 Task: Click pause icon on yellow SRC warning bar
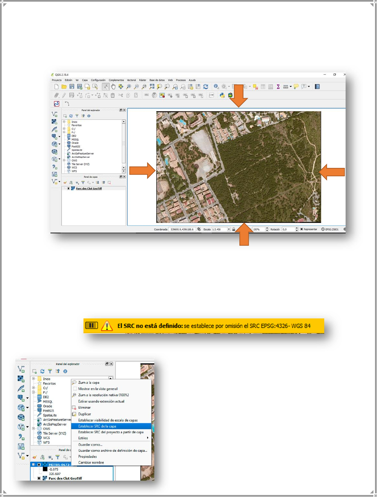click(x=91, y=325)
